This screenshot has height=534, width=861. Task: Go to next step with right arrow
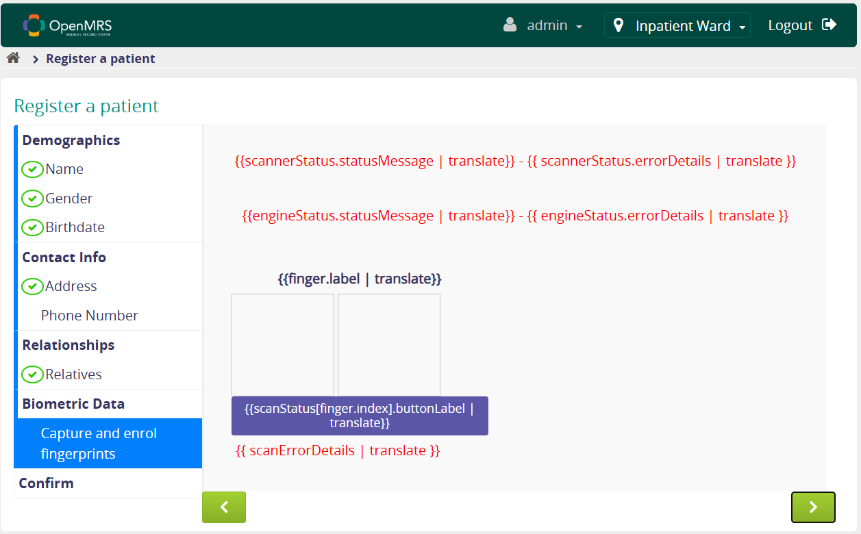coord(813,507)
